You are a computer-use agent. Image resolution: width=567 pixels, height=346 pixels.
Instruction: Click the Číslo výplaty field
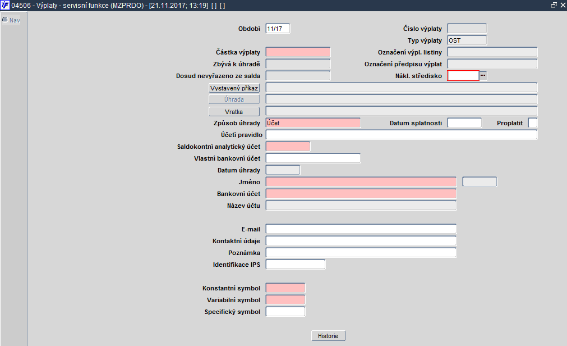tap(467, 29)
